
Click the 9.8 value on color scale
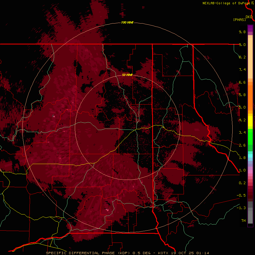242,32
